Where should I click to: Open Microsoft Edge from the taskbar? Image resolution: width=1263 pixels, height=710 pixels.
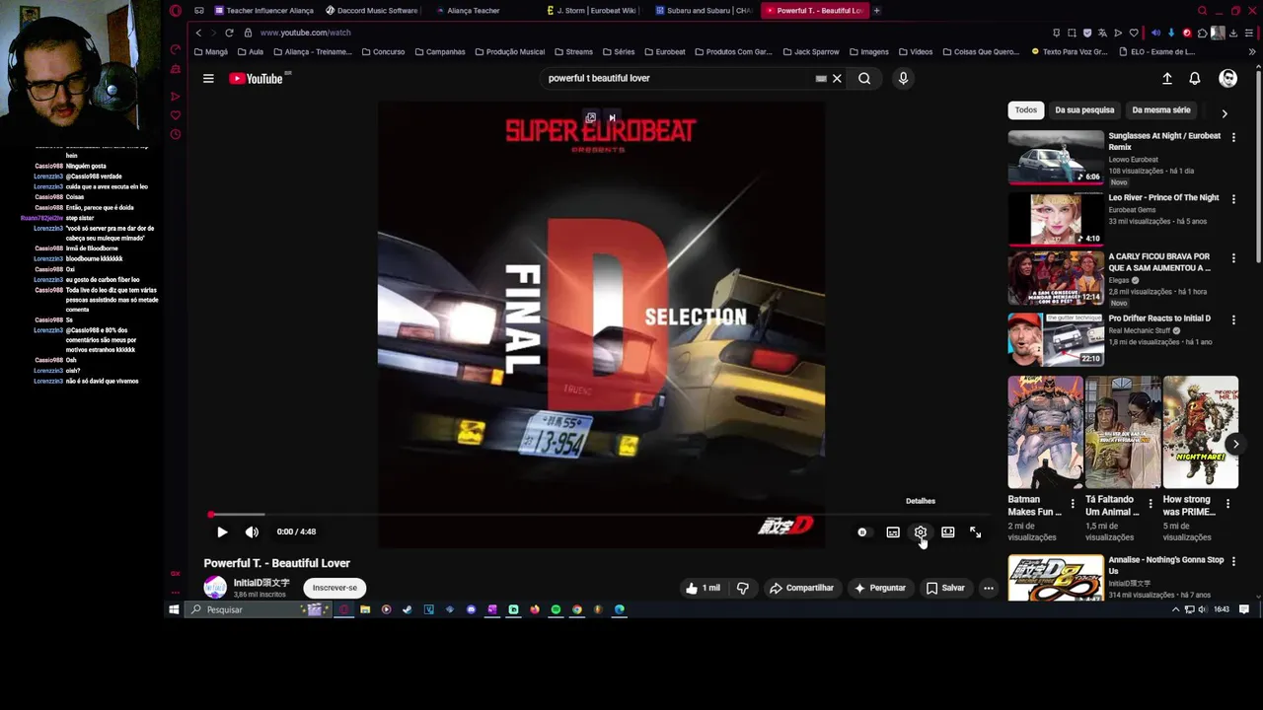[x=620, y=609]
